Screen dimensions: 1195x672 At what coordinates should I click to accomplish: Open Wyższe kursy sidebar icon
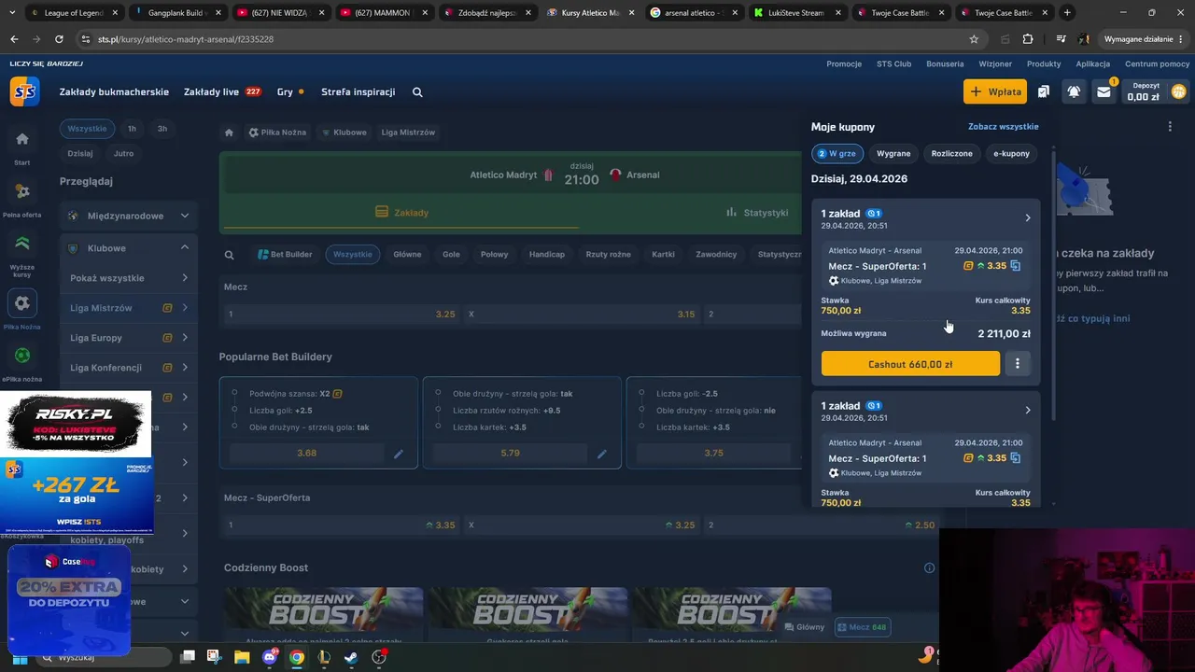coord(22,244)
